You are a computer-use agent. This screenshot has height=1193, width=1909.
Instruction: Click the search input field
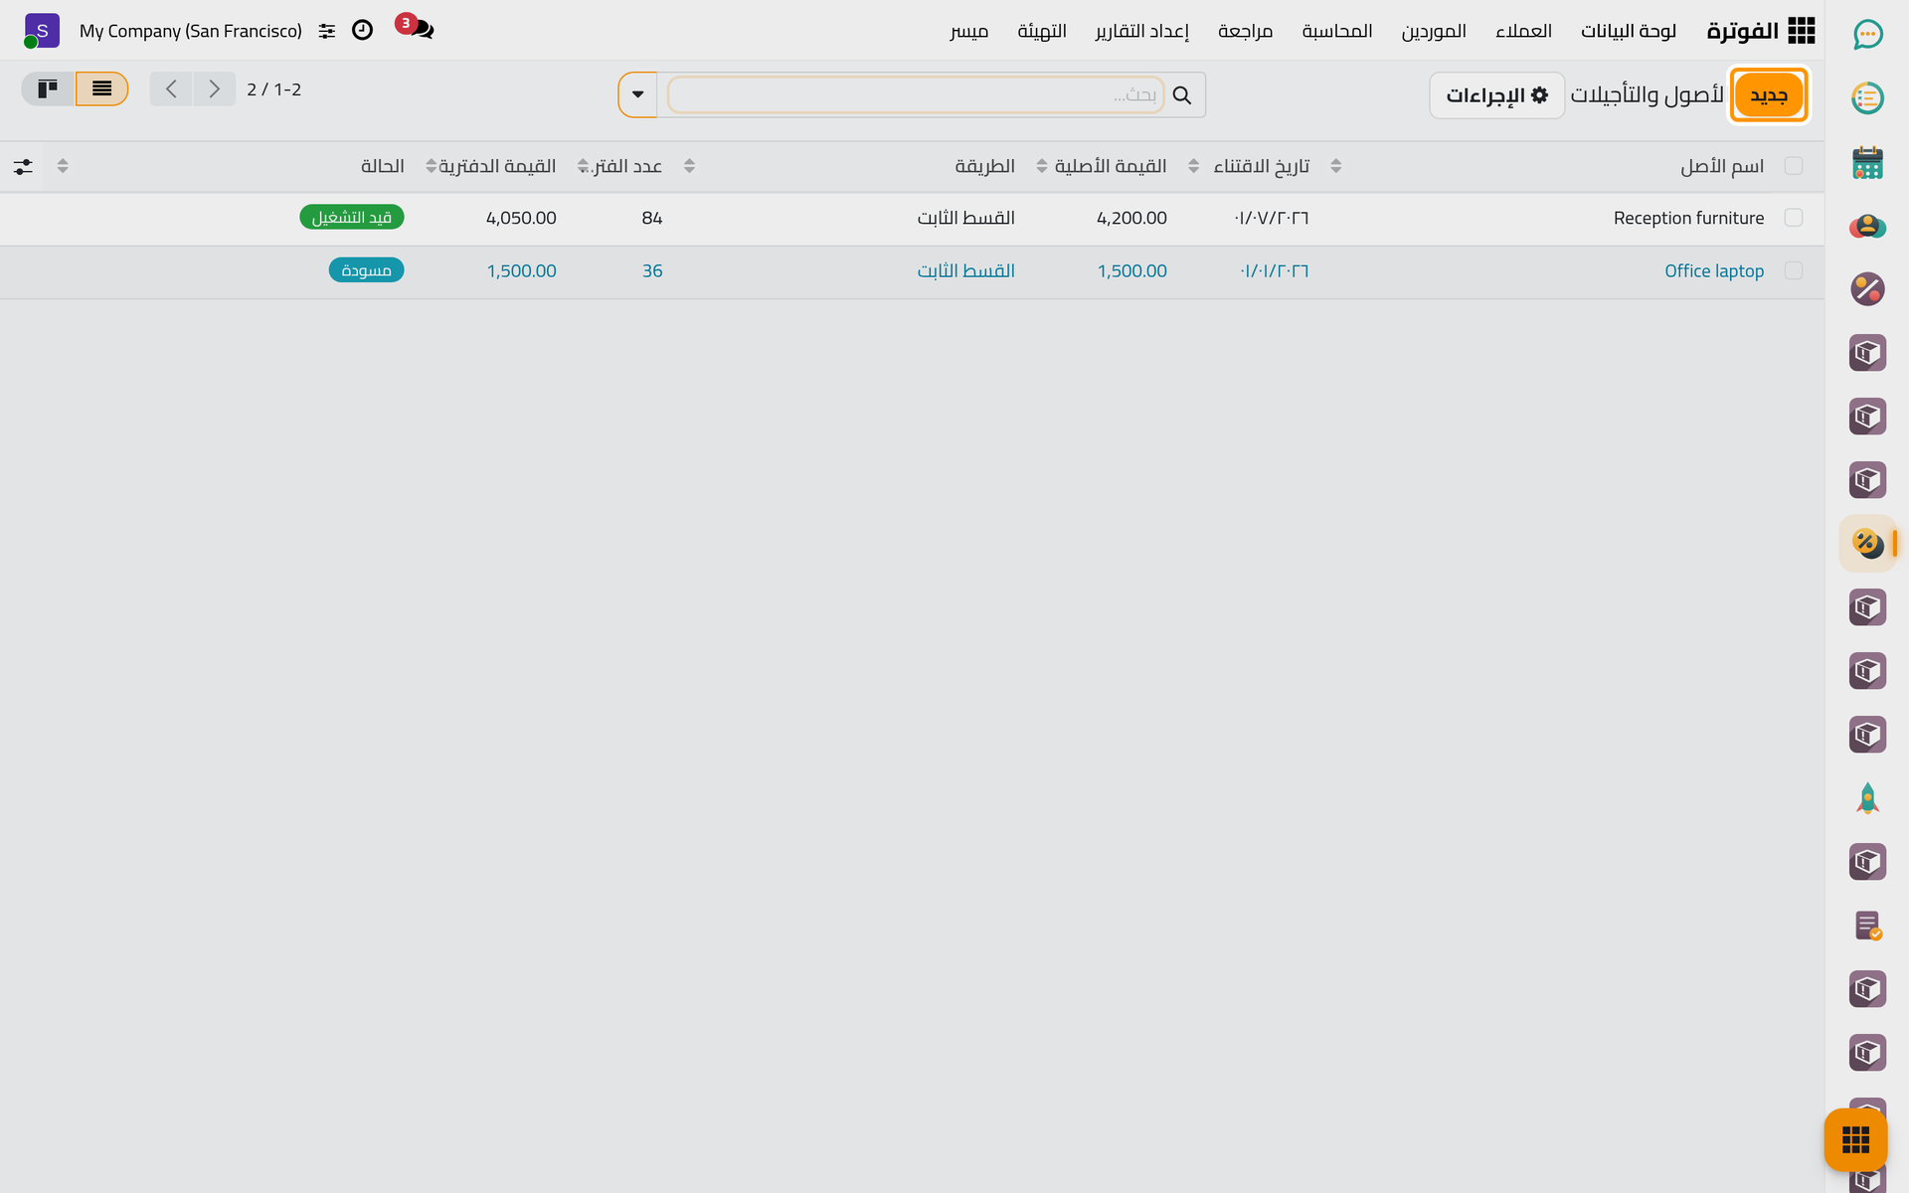[915, 95]
